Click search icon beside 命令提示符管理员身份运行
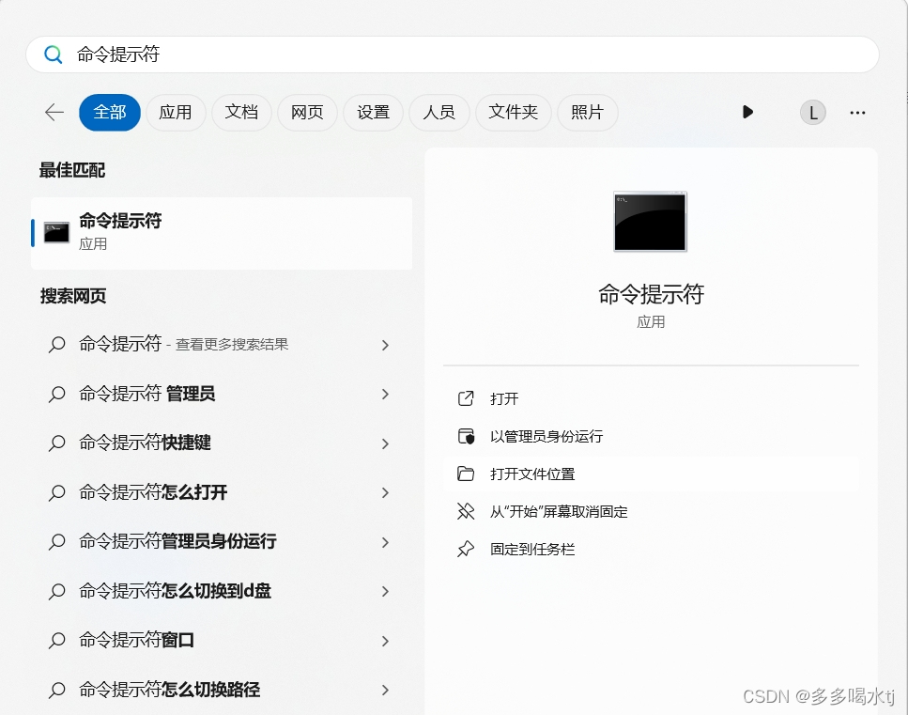The height and width of the screenshot is (715, 908). pos(56,542)
